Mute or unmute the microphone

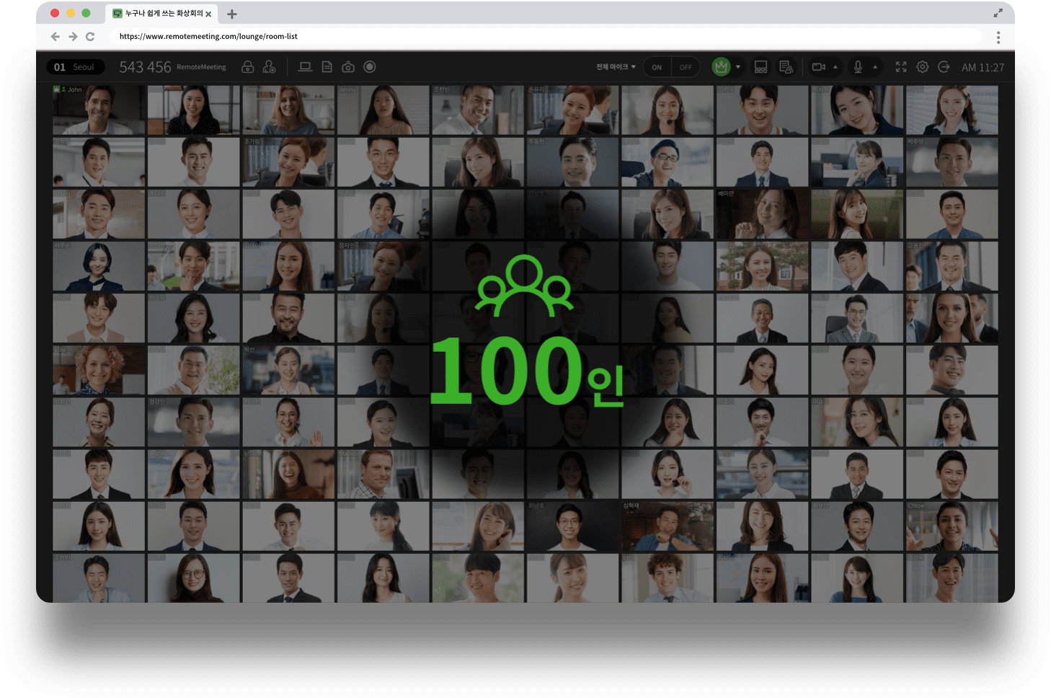pyautogui.click(x=858, y=67)
